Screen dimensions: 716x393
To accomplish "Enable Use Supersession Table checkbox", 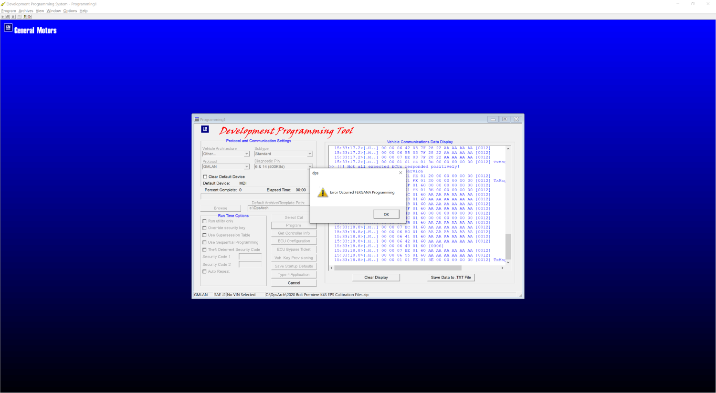I will coord(205,235).
